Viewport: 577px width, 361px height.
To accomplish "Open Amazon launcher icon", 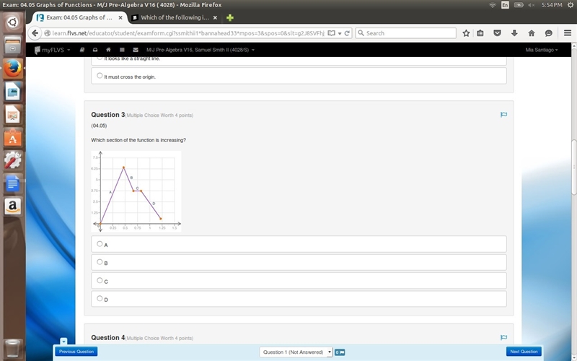I will 12,206.
